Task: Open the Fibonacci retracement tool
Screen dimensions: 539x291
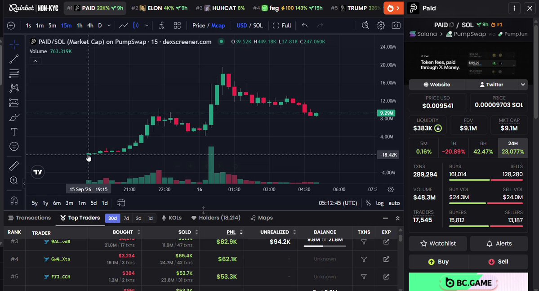Action: (14, 73)
